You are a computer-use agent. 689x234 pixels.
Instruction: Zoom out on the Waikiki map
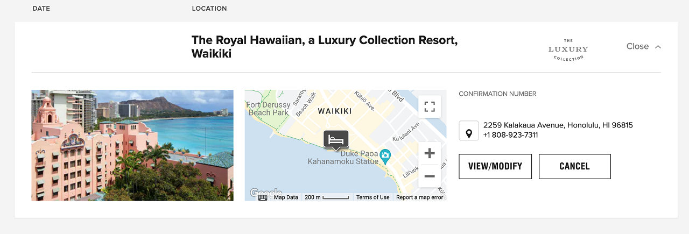(x=429, y=176)
